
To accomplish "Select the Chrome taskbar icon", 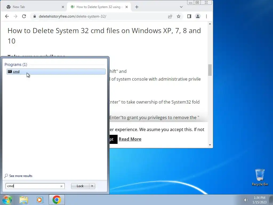I will tap(57, 200).
